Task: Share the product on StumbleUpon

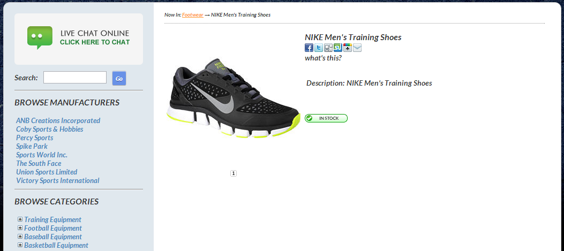Action: tap(338, 48)
